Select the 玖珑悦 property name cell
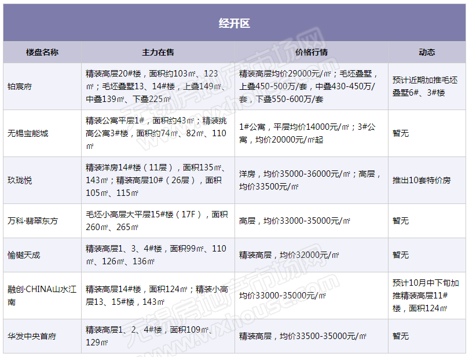 tap(20, 180)
